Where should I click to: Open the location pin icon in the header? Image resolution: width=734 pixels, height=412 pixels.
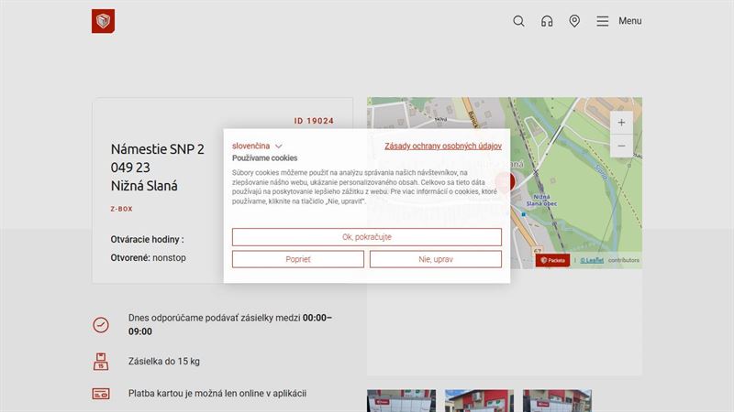[574, 21]
